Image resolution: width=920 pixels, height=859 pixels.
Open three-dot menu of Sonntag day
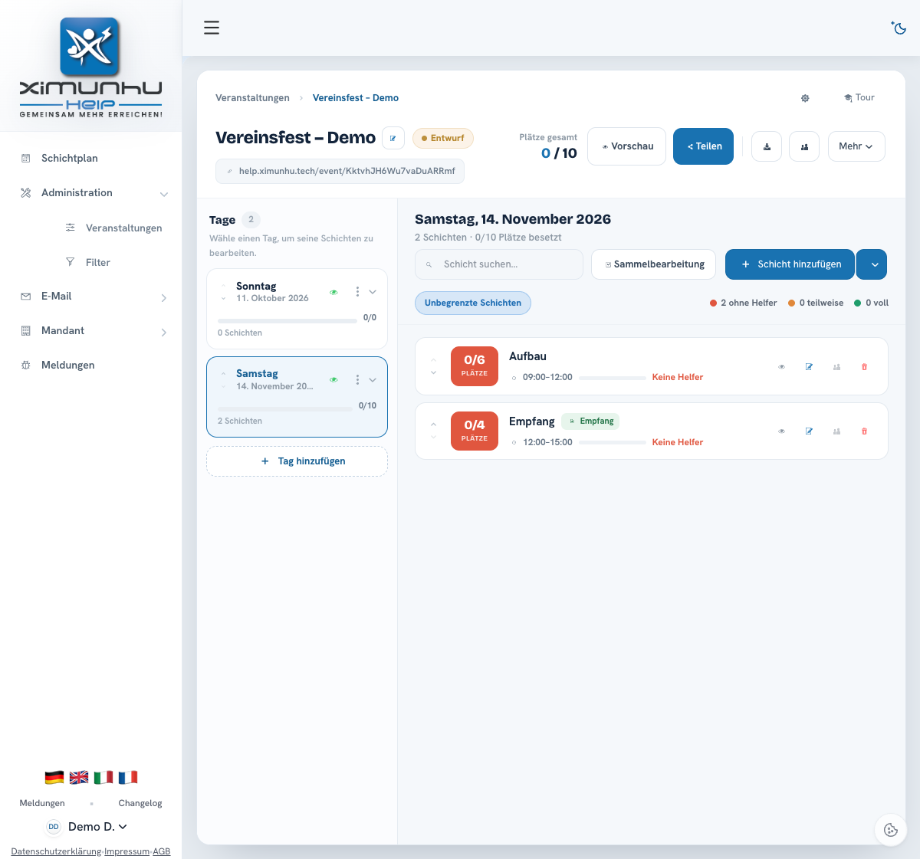[x=357, y=292]
